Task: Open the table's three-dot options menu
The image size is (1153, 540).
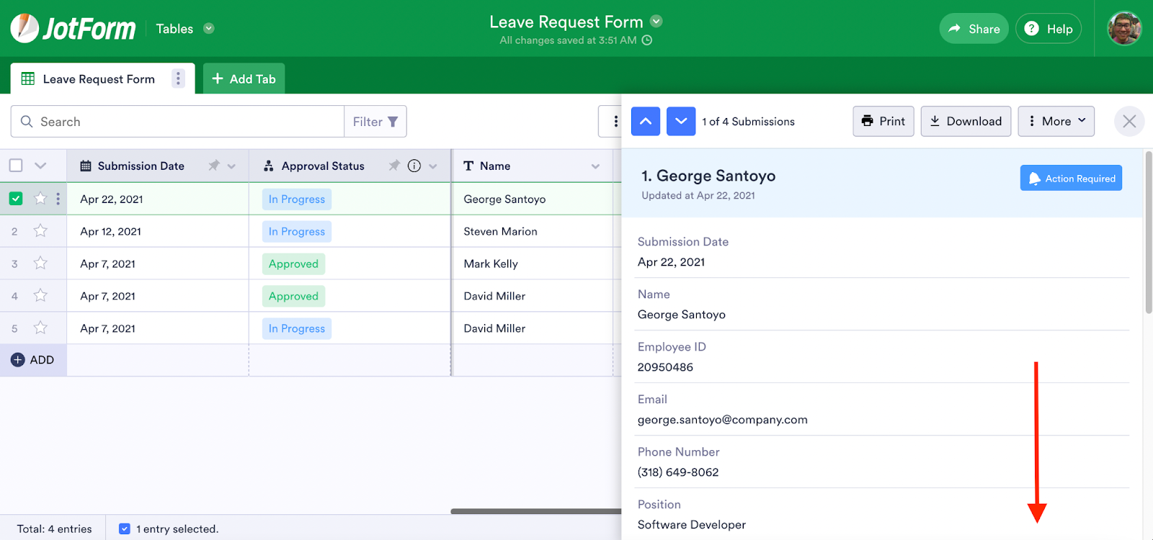Action: pos(615,122)
